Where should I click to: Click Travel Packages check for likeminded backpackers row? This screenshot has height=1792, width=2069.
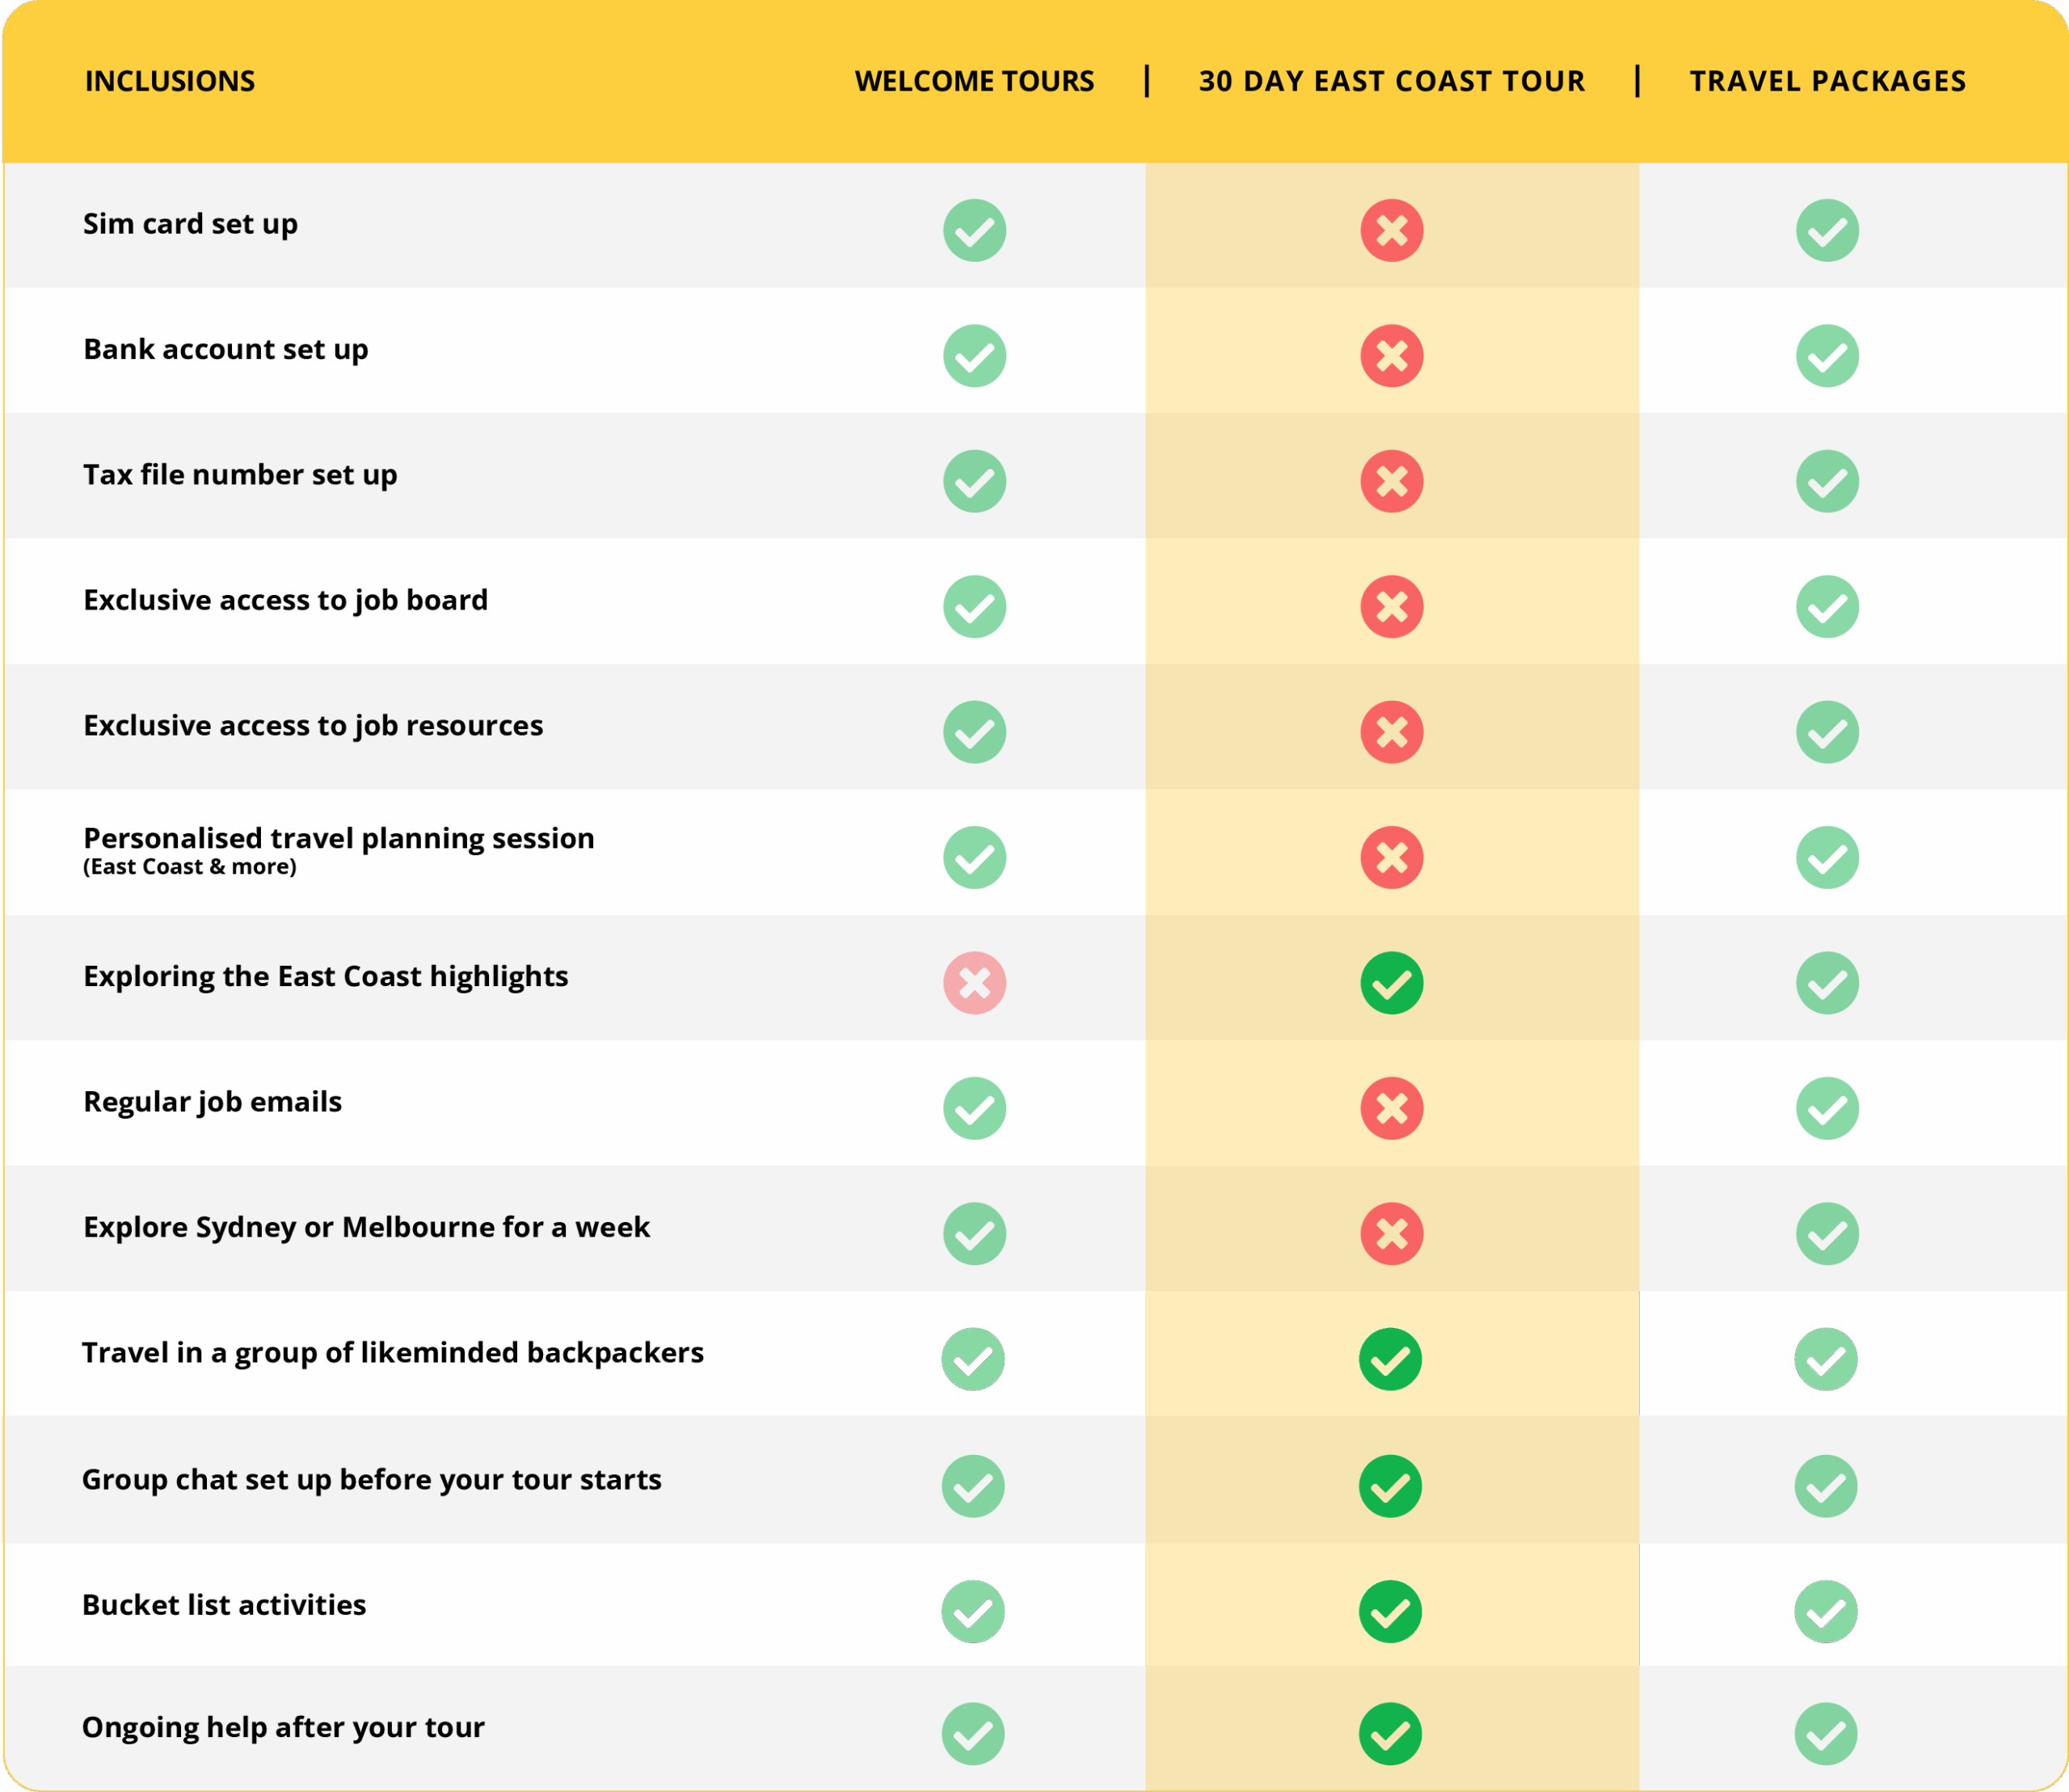click(1826, 1359)
